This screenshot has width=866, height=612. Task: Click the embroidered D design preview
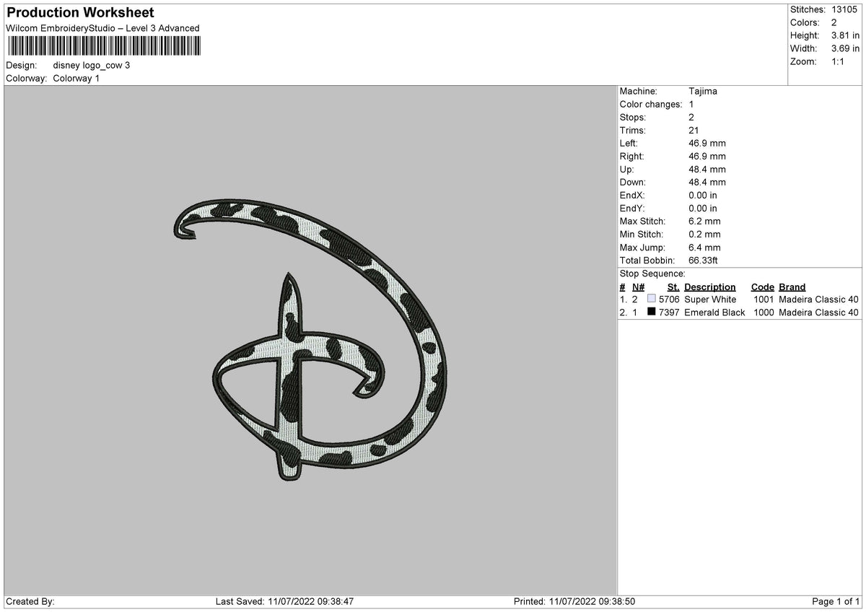[x=310, y=341]
